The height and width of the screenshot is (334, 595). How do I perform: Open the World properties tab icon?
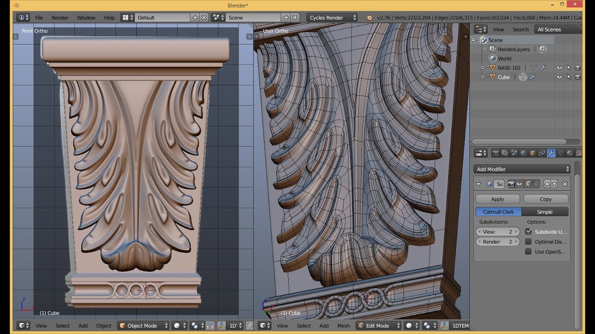click(x=523, y=153)
